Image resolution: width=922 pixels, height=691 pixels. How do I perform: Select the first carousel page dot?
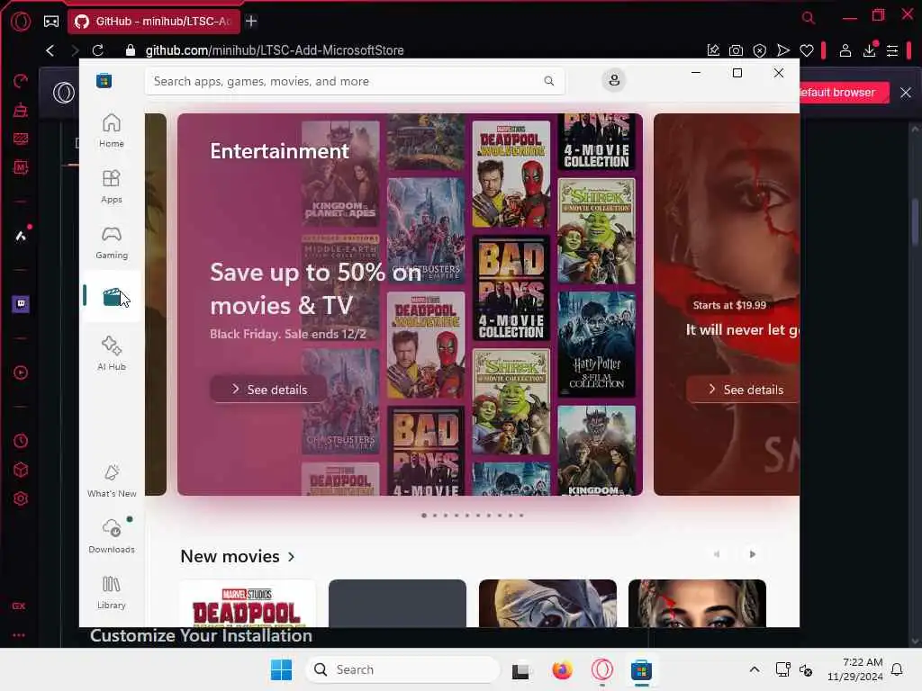[424, 516]
